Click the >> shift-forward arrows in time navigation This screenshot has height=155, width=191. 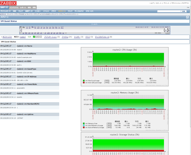coord(66,33)
